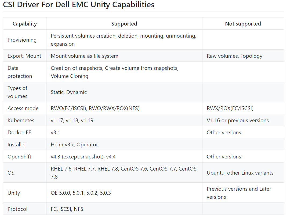Select the Ubuntu, other Linux variants cell
The image size is (287, 217).
click(243, 173)
